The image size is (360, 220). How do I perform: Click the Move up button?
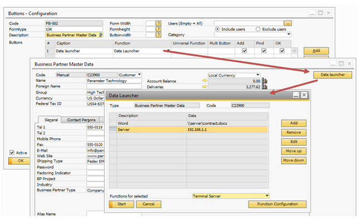pos(294,151)
